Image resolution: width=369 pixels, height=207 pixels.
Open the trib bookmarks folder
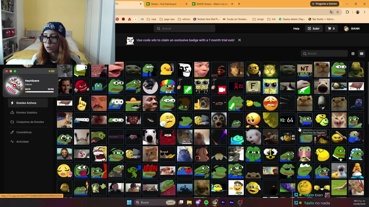coord(271,19)
